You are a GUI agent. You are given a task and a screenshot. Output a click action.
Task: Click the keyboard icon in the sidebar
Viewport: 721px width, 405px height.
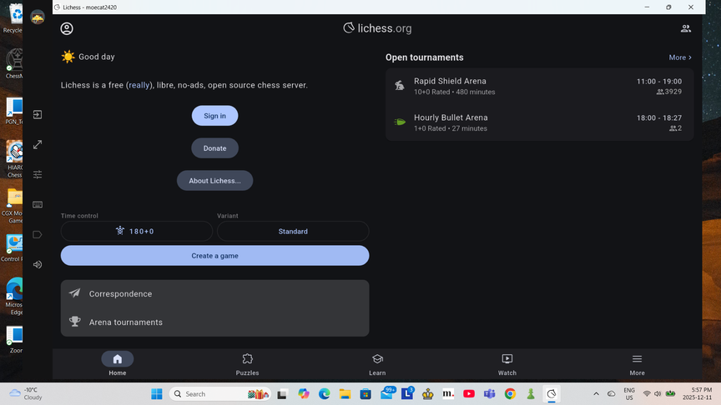(38, 205)
